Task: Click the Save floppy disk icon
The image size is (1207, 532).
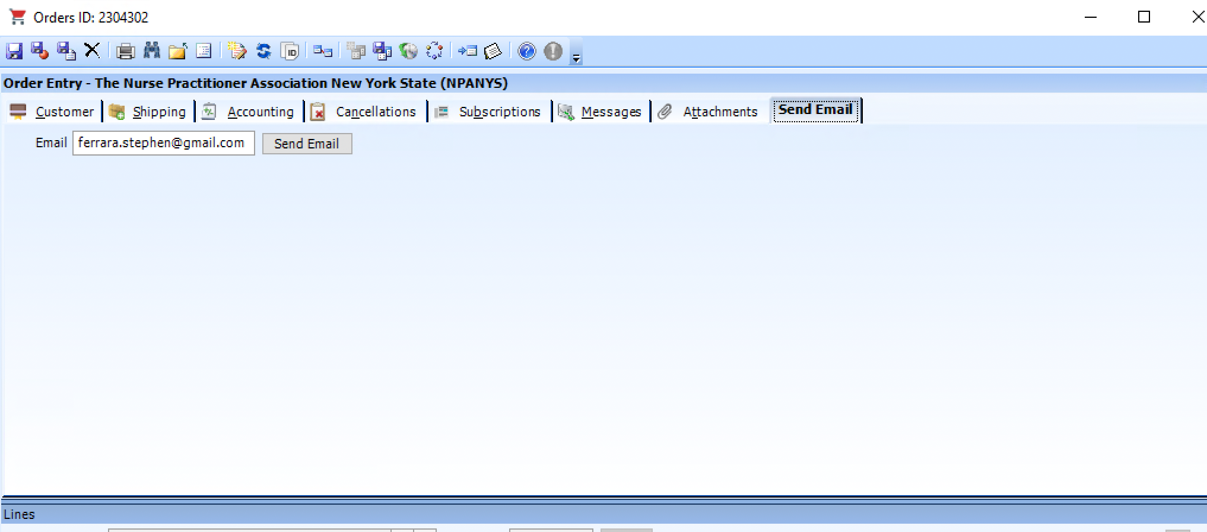Action: (x=14, y=51)
